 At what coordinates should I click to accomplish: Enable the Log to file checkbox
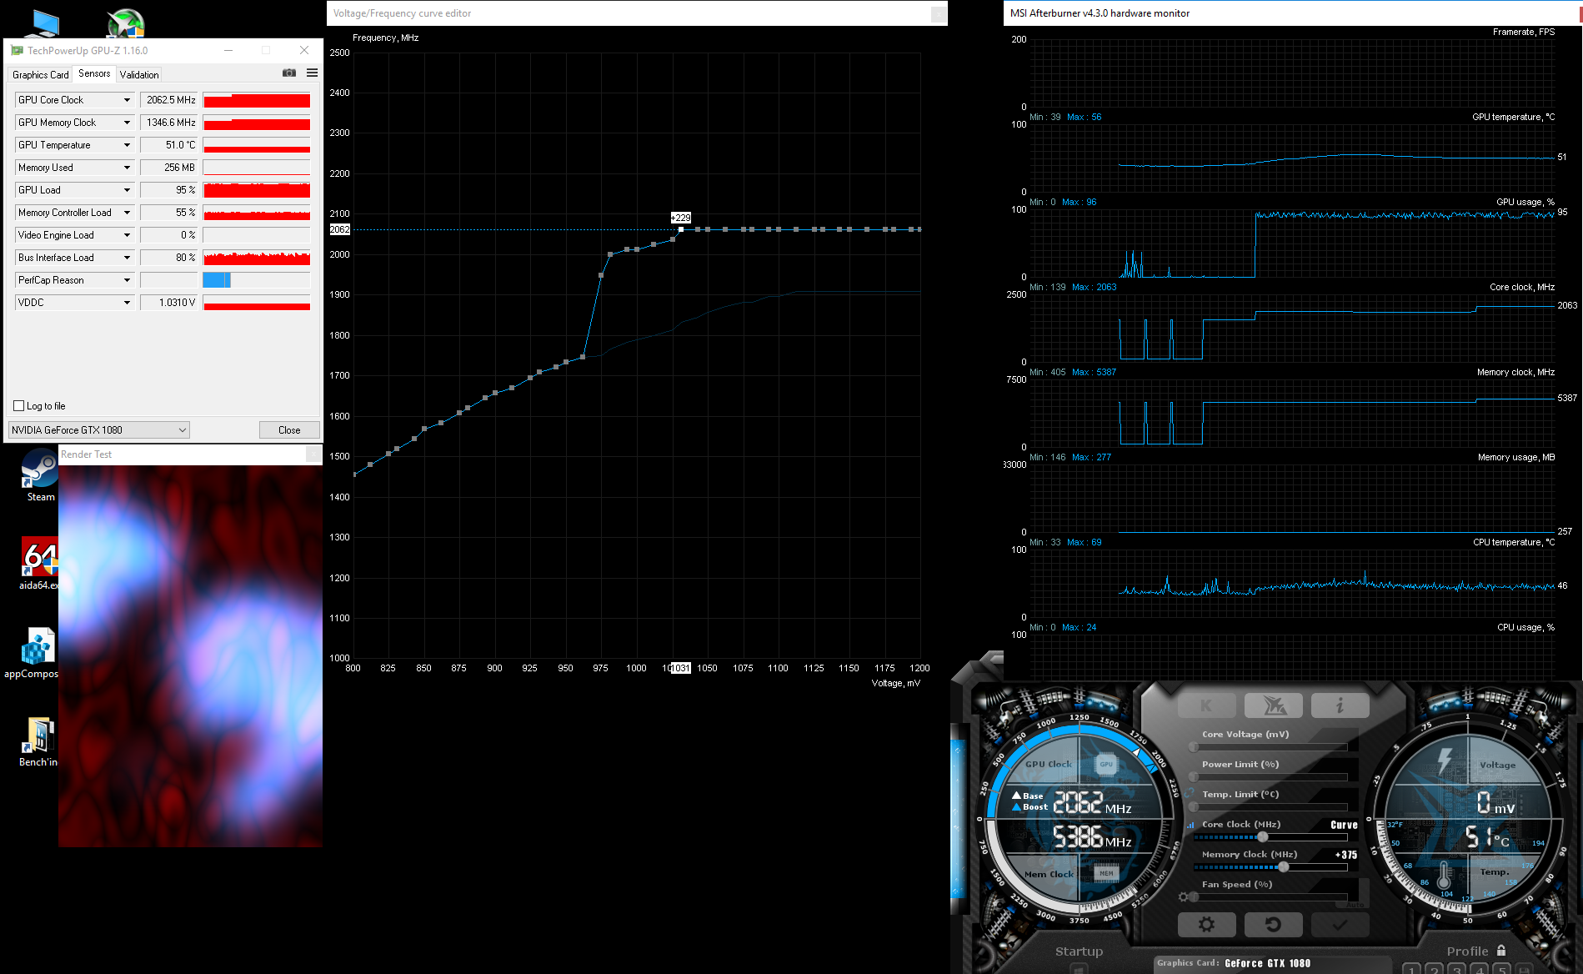(x=19, y=406)
